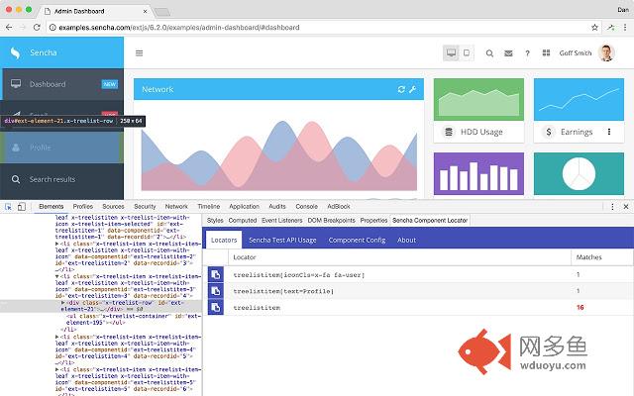Switch to the desktop view toggle
Viewport: 634px width, 396px height.
click(451, 53)
